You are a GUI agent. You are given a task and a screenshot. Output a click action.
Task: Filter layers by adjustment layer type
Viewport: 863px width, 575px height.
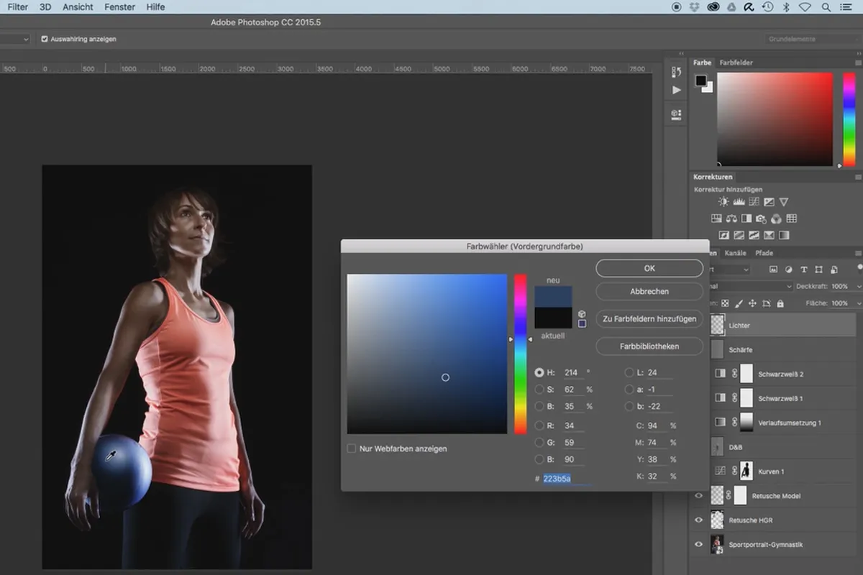click(789, 270)
